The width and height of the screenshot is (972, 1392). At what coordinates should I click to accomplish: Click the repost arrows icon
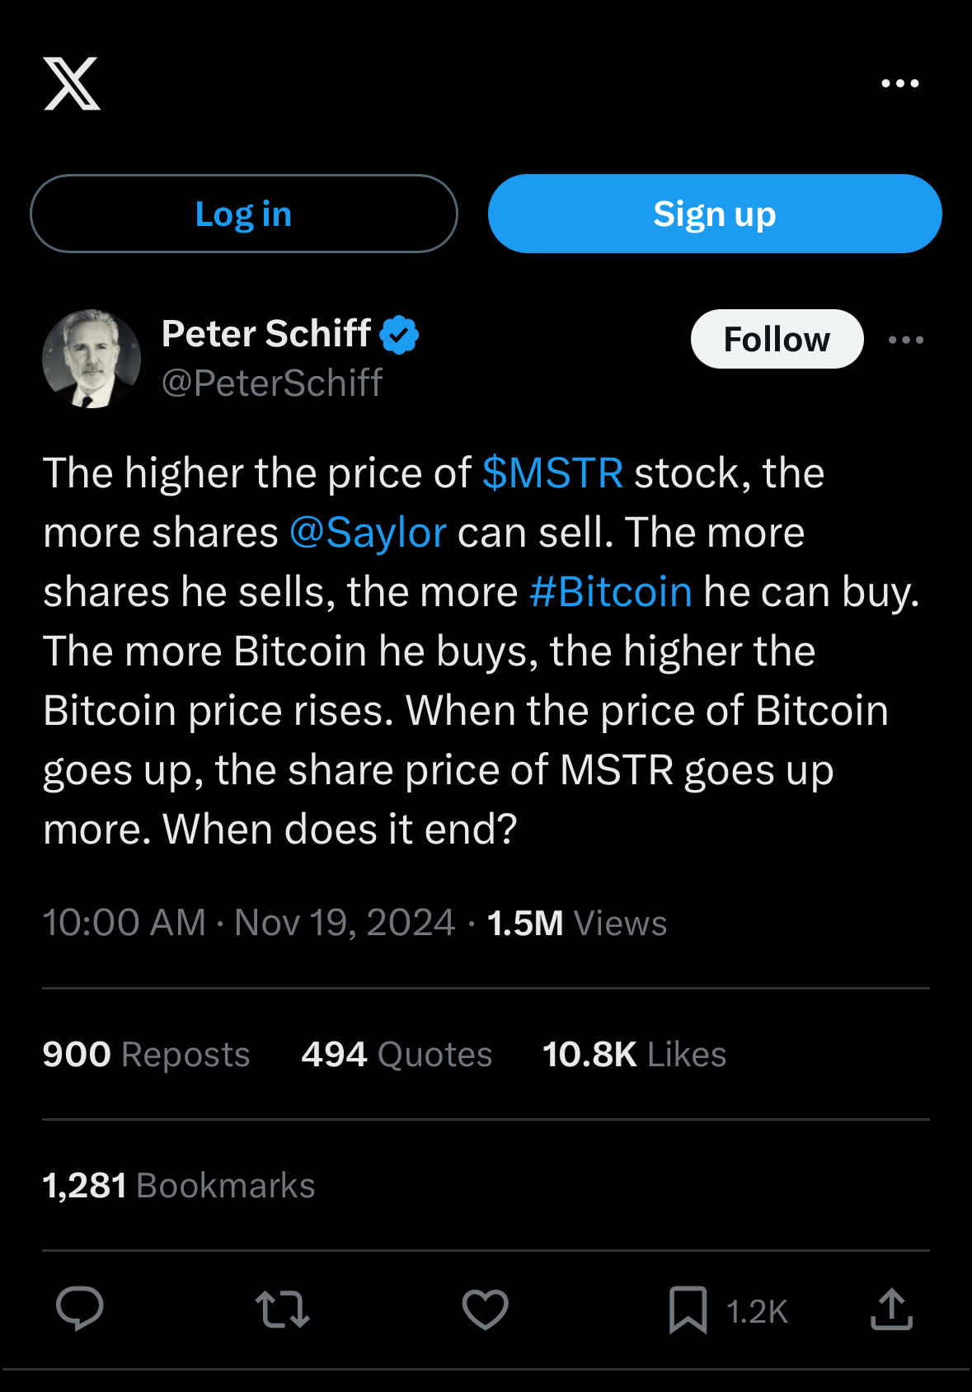pos(282,1309)
